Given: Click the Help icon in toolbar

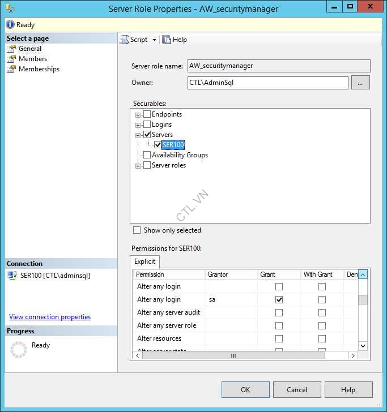Looking at the screenshot, I should 167,40.
